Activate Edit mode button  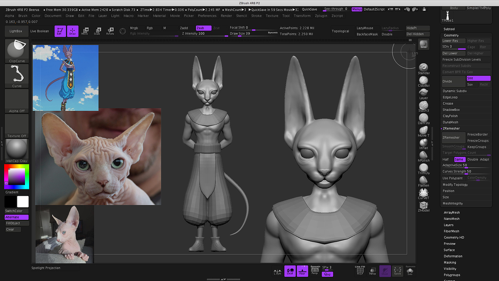(x=60, y=31)
